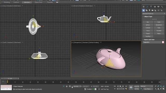This screenshot has height=93, width=166.
Task: Create a Sphere primitive
Action: coord(148,25)
